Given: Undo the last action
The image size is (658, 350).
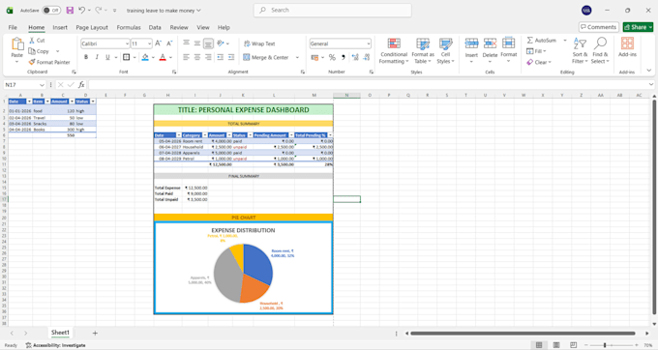Looking at the screenshot, I should pyautogui.click(x=82, y=10).
